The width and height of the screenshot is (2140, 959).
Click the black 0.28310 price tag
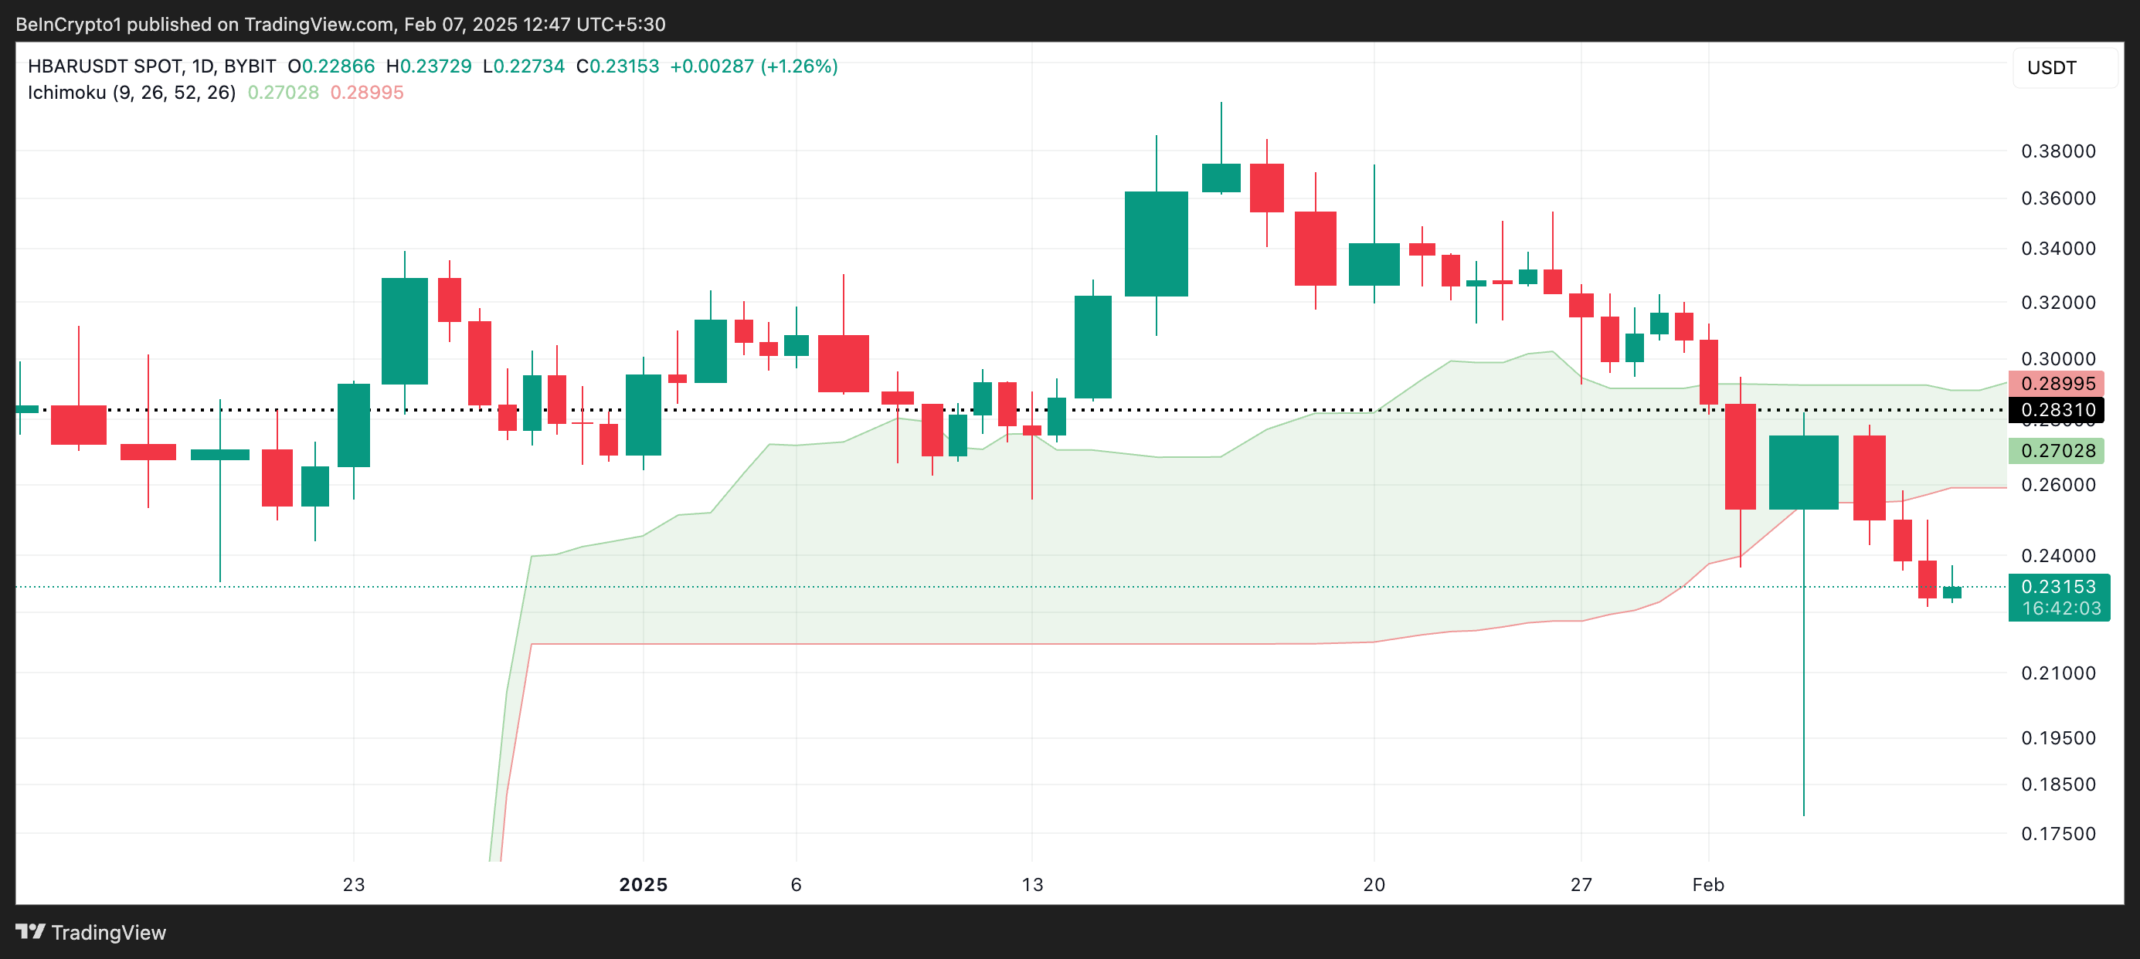coord(2056,410)
